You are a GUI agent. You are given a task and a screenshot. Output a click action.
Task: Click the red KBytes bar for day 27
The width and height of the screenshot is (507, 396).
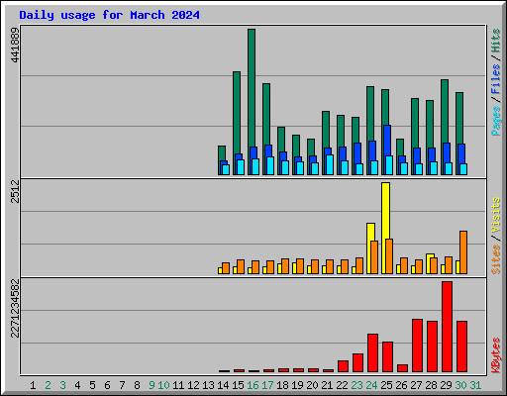point(417,346)
